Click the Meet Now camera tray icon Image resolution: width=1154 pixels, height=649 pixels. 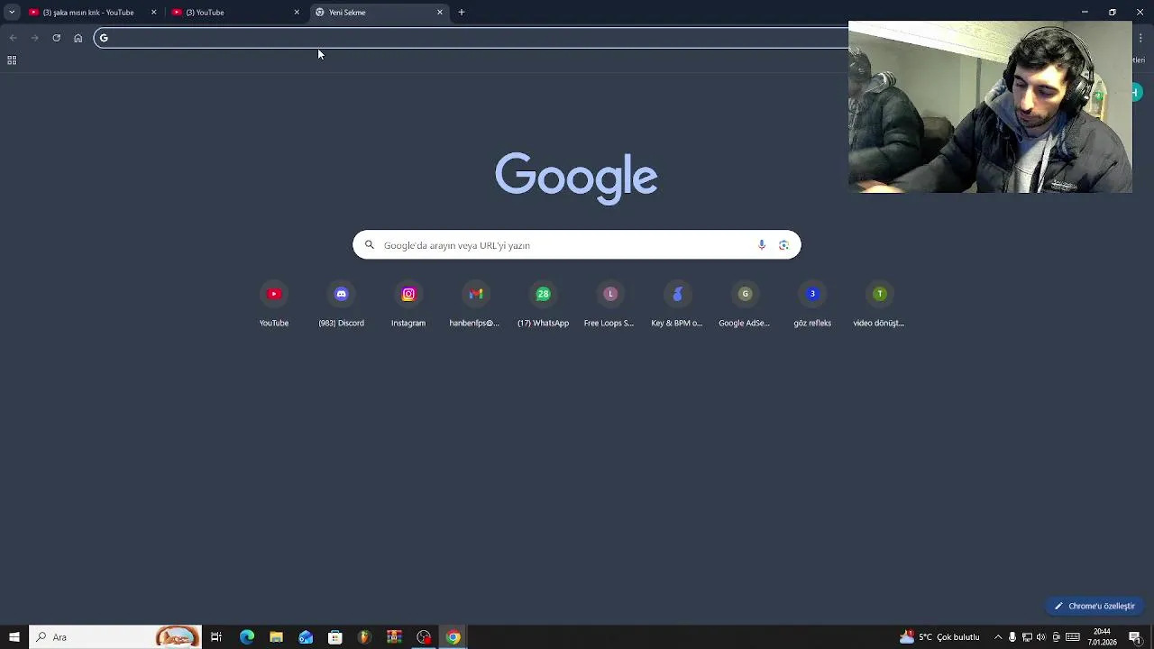pyautogui.click(x=1056, y=637)
